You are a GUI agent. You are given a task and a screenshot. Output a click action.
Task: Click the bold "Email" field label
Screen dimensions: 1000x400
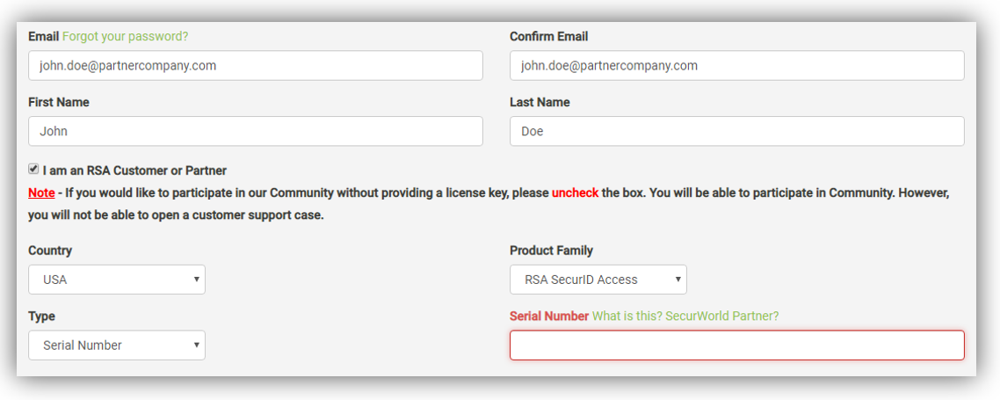tap(43, 36)
